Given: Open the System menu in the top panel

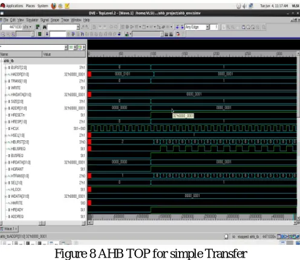Looking at the screenshot, I should [43, 5].
